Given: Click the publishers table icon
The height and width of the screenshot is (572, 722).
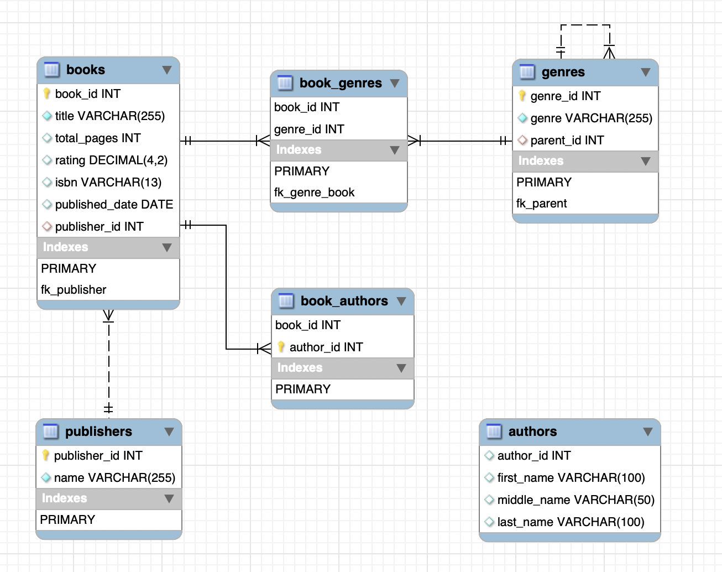Looking at the screenshot, I should coord(50,431).
